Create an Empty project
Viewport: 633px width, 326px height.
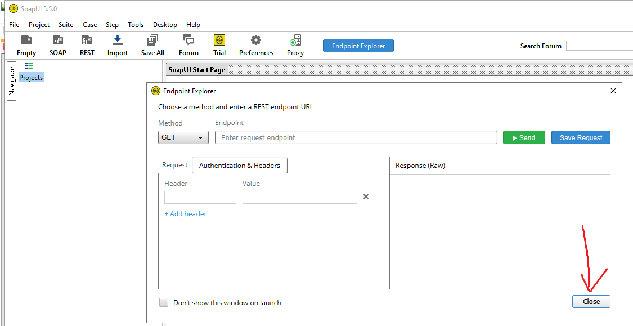[x=26, y=45]
